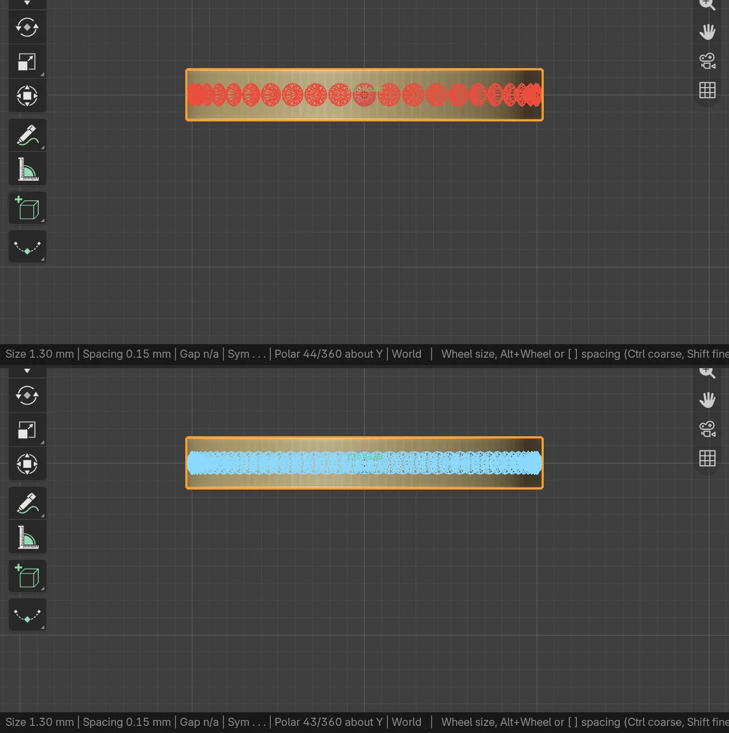Viewport: 729px width, 733px height.
Task: Select the Transform tool in the red-gem viewport
Action: 27,96
